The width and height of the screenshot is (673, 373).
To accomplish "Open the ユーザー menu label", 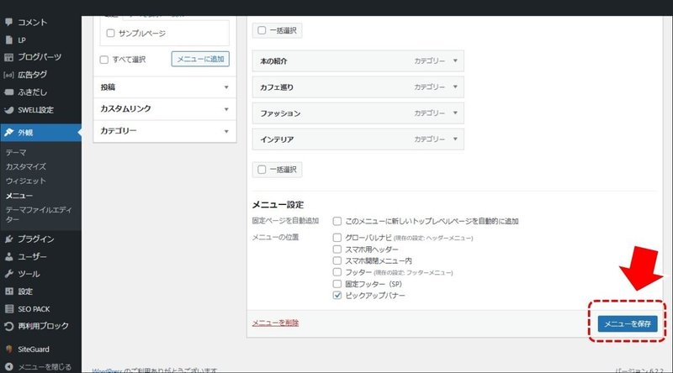I will tap(32, 256).
